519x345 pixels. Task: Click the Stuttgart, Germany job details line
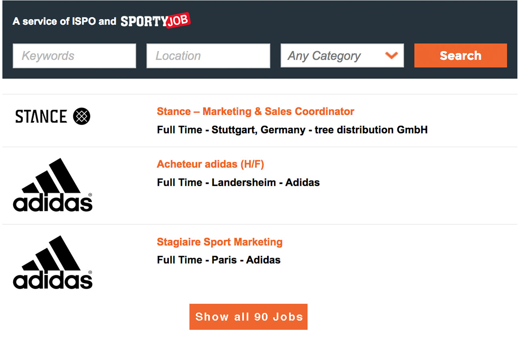(292, 130)
